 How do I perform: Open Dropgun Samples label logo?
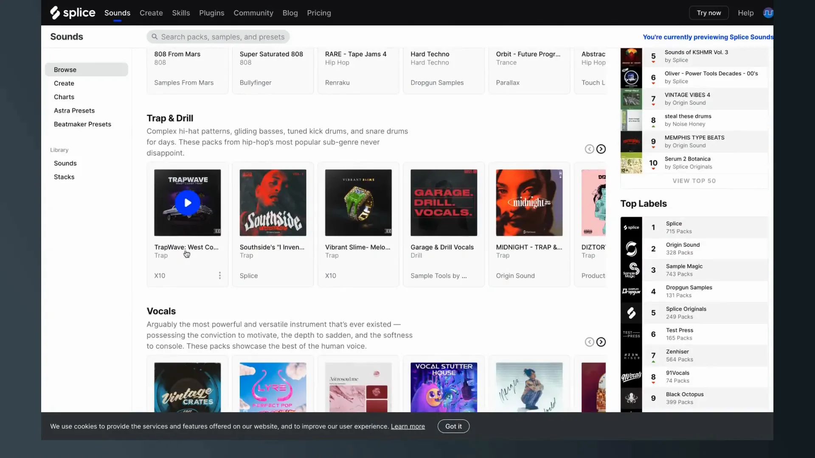pos(631,291)
